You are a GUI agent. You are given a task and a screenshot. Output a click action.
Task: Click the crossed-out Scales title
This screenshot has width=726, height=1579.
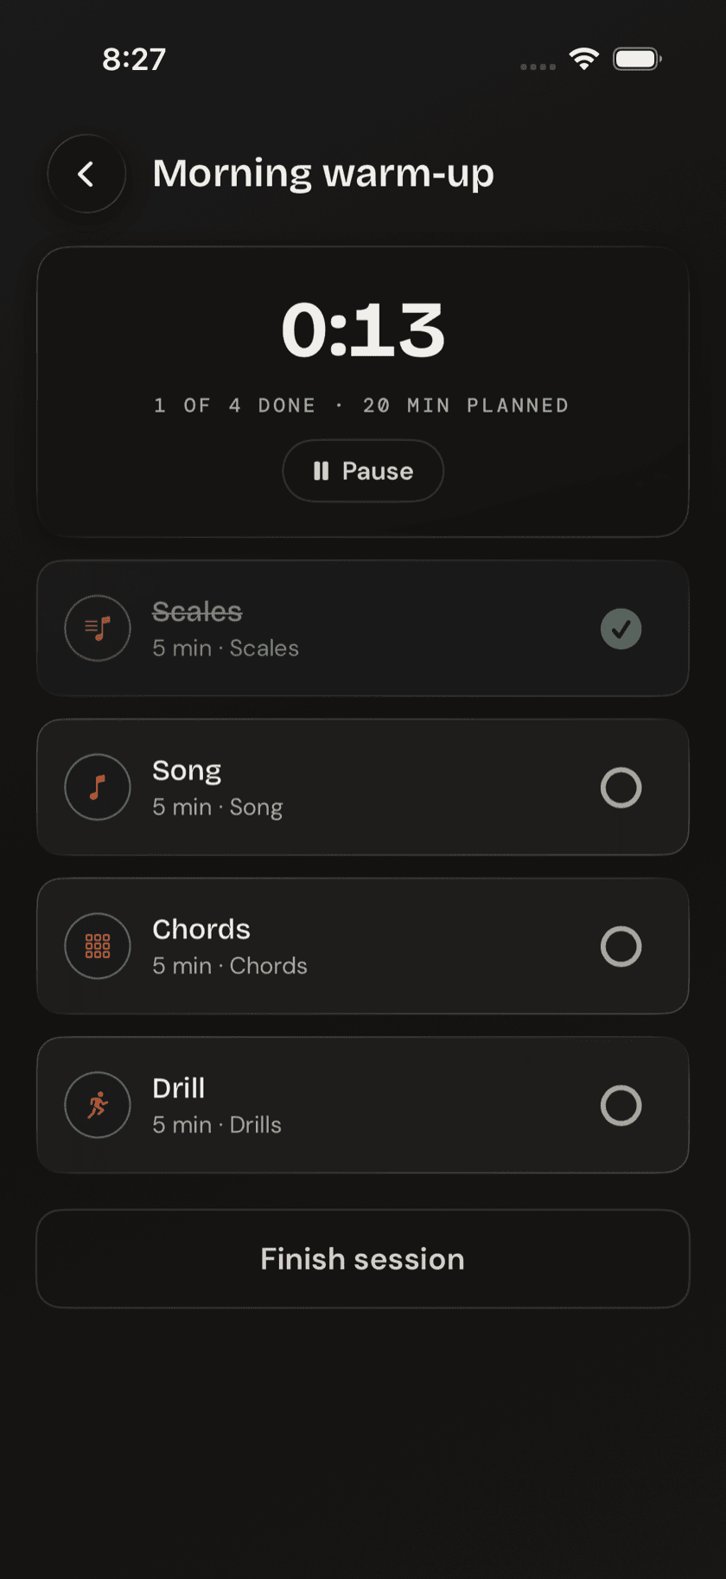[197, 611]
